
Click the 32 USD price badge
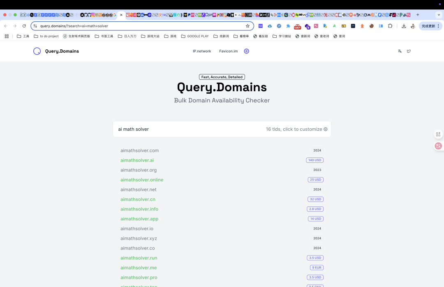click(x=315, y=199)
